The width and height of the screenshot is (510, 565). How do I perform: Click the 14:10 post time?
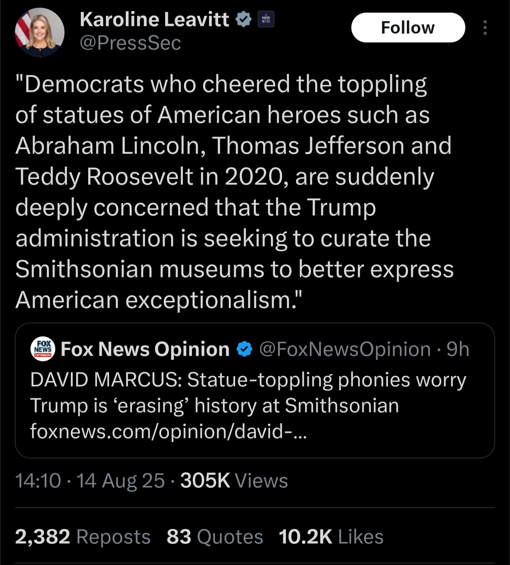coord(38,481)
